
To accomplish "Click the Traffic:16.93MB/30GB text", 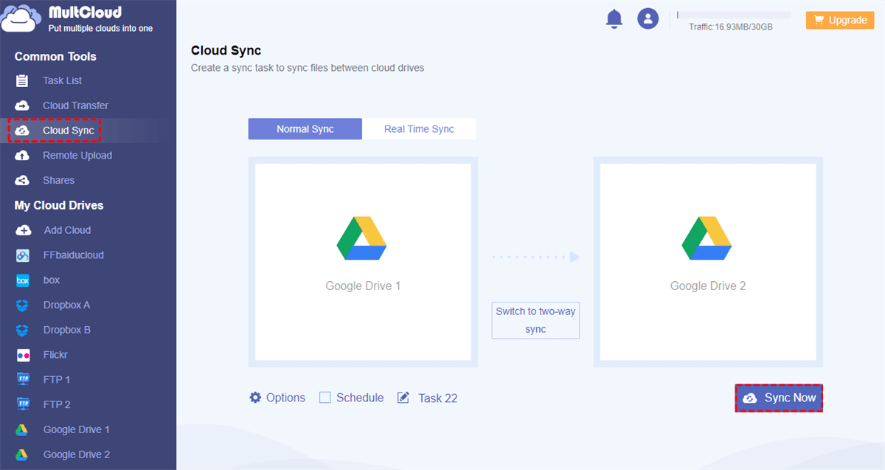I will coord(731,27).
